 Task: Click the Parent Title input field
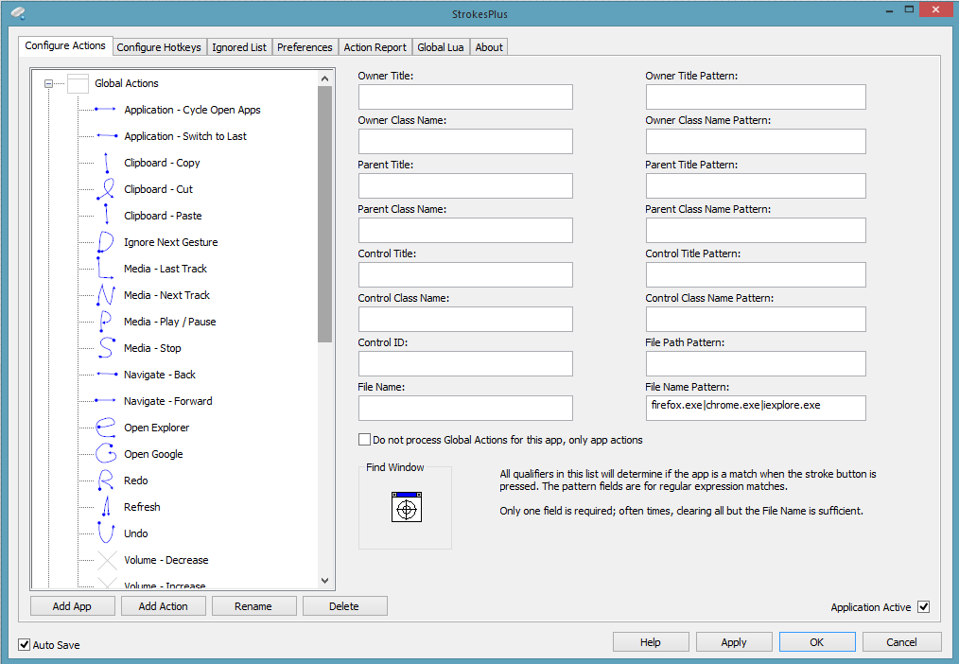[x=465, y=186]
